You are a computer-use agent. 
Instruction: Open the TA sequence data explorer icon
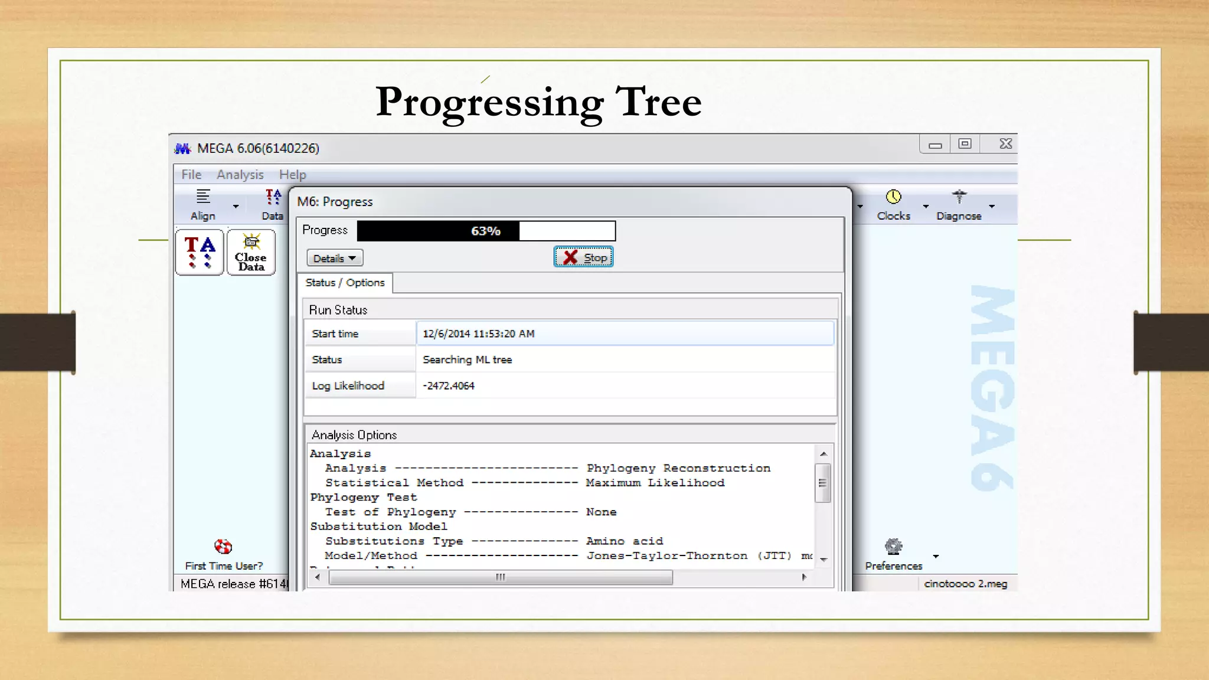[x=200, y=253]
